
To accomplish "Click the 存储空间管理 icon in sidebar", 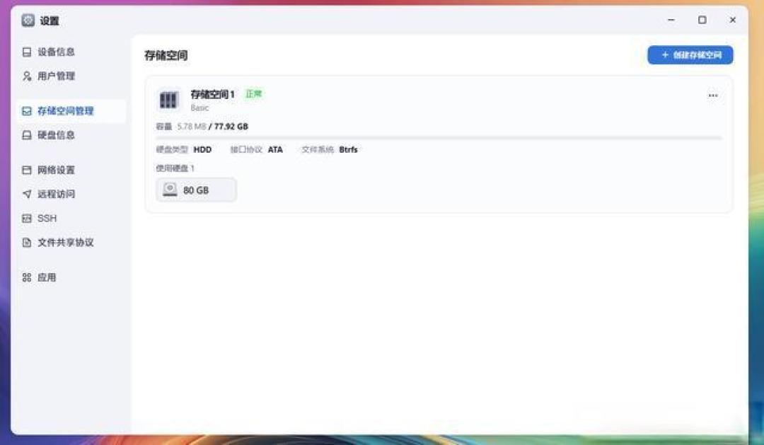I will [x=27, y=111].
